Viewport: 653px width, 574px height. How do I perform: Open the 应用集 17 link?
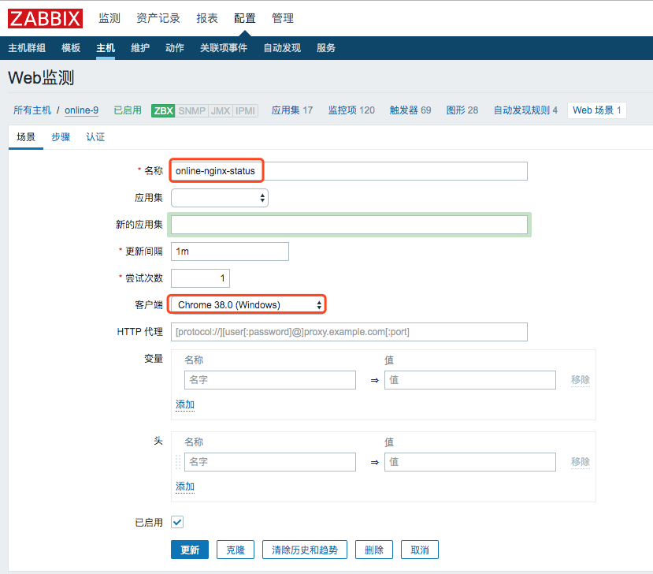tap(292, 110)
